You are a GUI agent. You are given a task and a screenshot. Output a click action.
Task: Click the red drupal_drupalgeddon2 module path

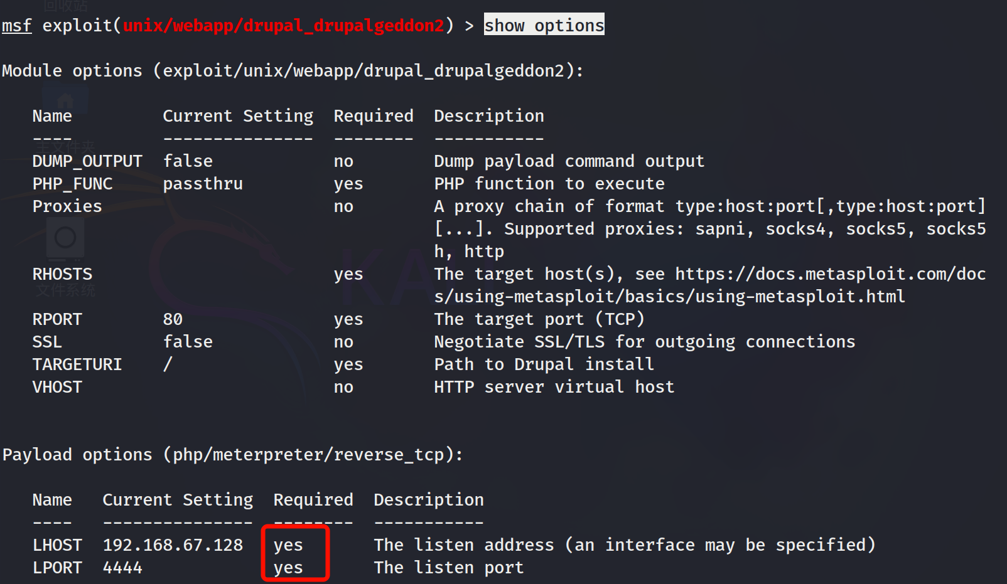(284, 26)
